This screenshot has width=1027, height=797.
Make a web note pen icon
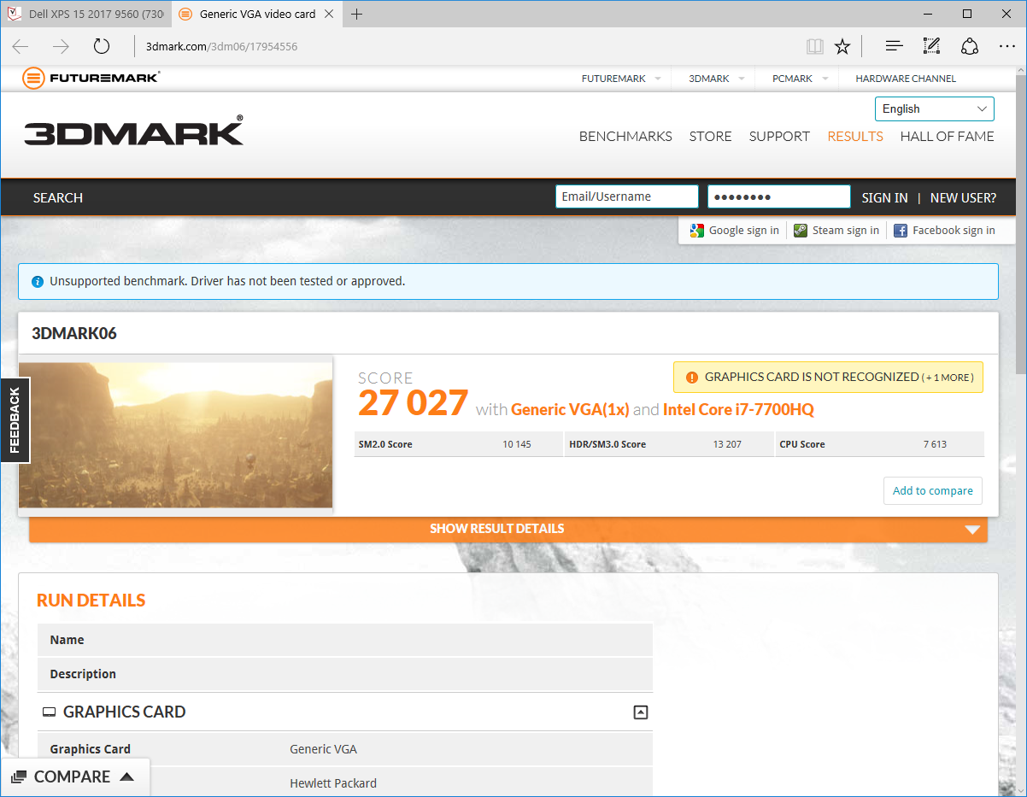click(x=931, y=46)
